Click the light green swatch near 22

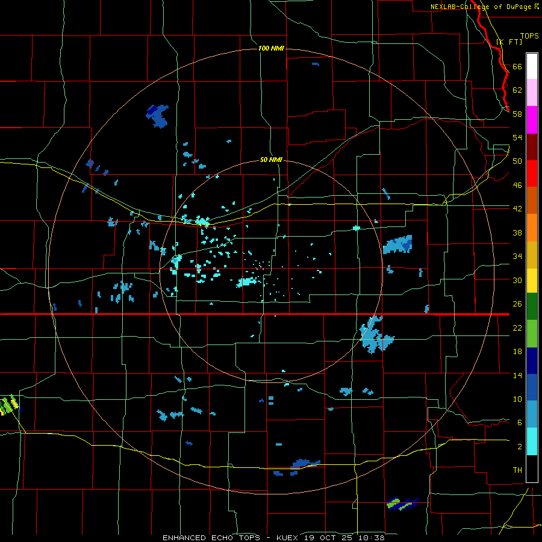(532, 334)
